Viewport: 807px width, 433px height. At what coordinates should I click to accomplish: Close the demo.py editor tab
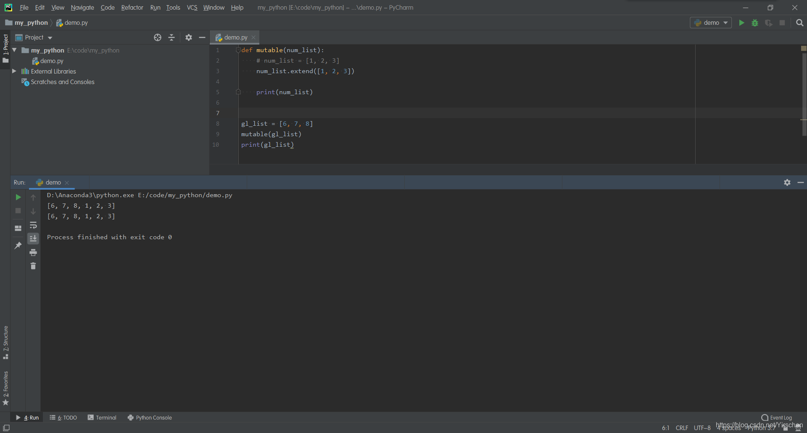coord(253,37)
